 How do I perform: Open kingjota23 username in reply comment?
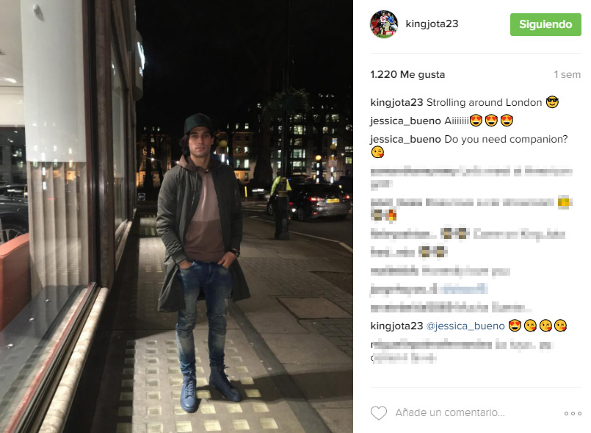(x=396, y=326)
